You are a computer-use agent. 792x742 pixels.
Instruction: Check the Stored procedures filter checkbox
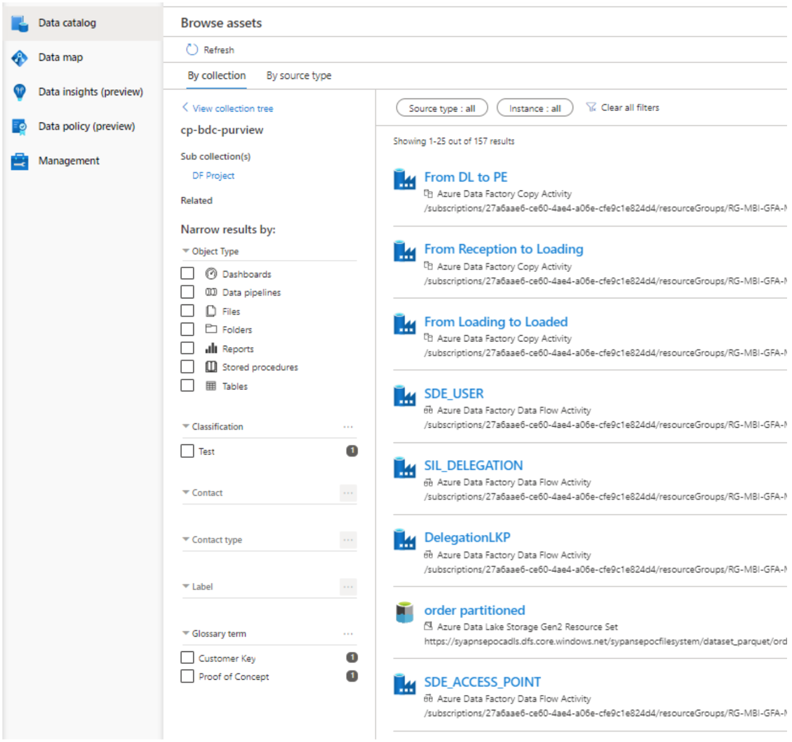[187, 367]
